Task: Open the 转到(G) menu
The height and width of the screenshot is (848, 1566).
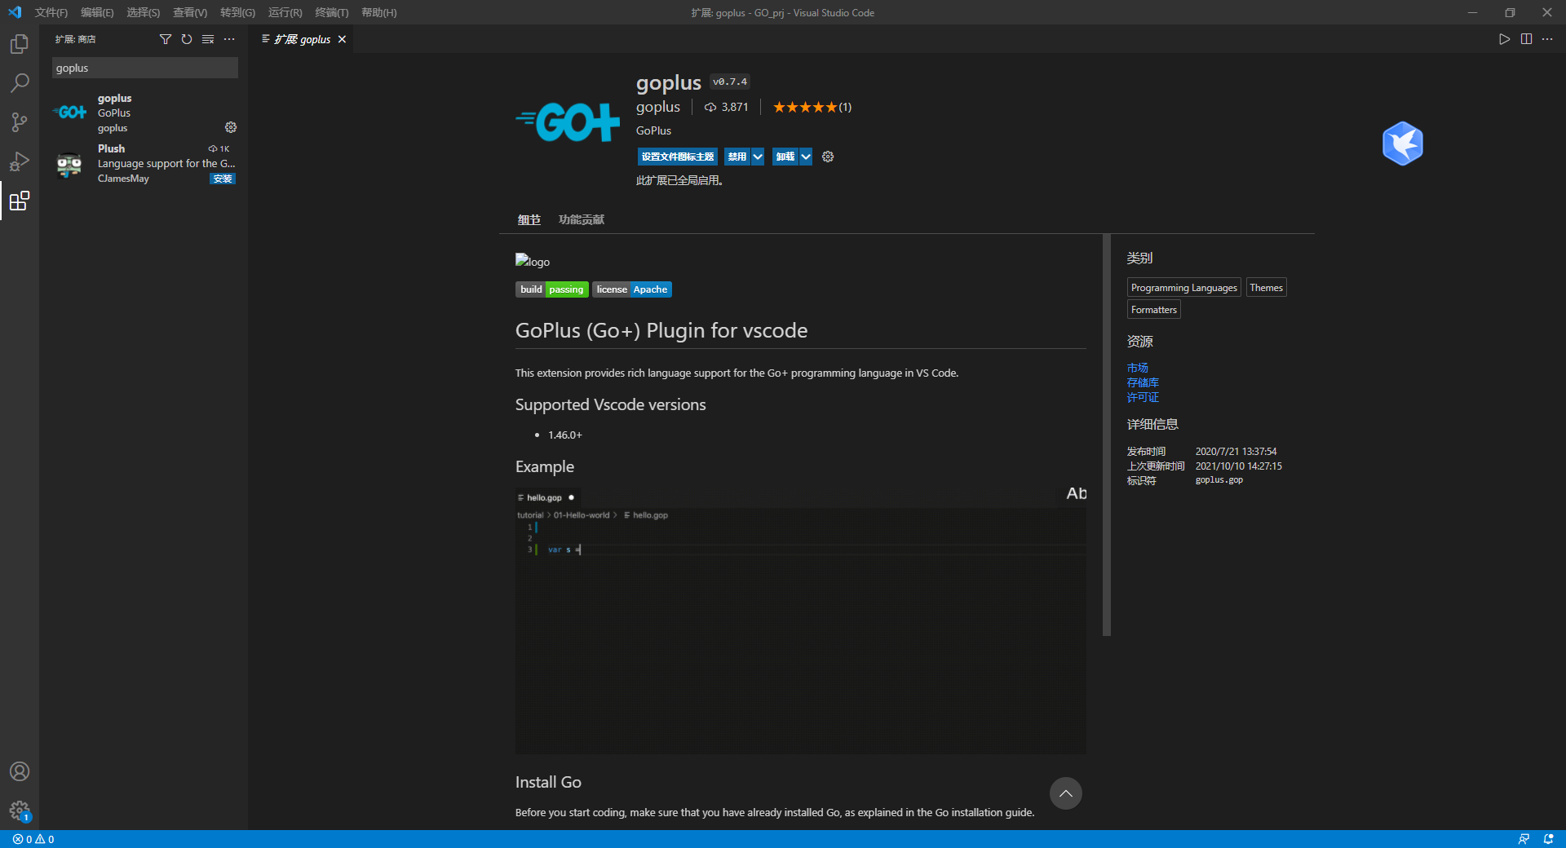Action: (x=237, y=12)
